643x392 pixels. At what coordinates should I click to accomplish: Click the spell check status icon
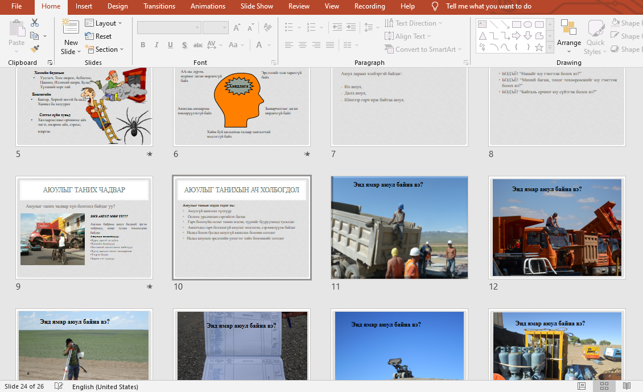click(x=59, y=386)
